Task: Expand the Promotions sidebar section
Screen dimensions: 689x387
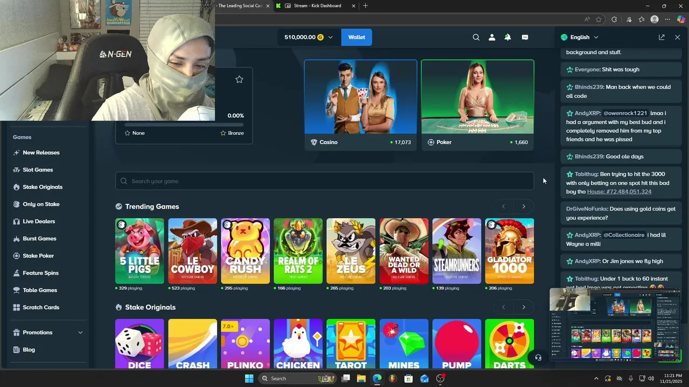Action: (80, 333)
